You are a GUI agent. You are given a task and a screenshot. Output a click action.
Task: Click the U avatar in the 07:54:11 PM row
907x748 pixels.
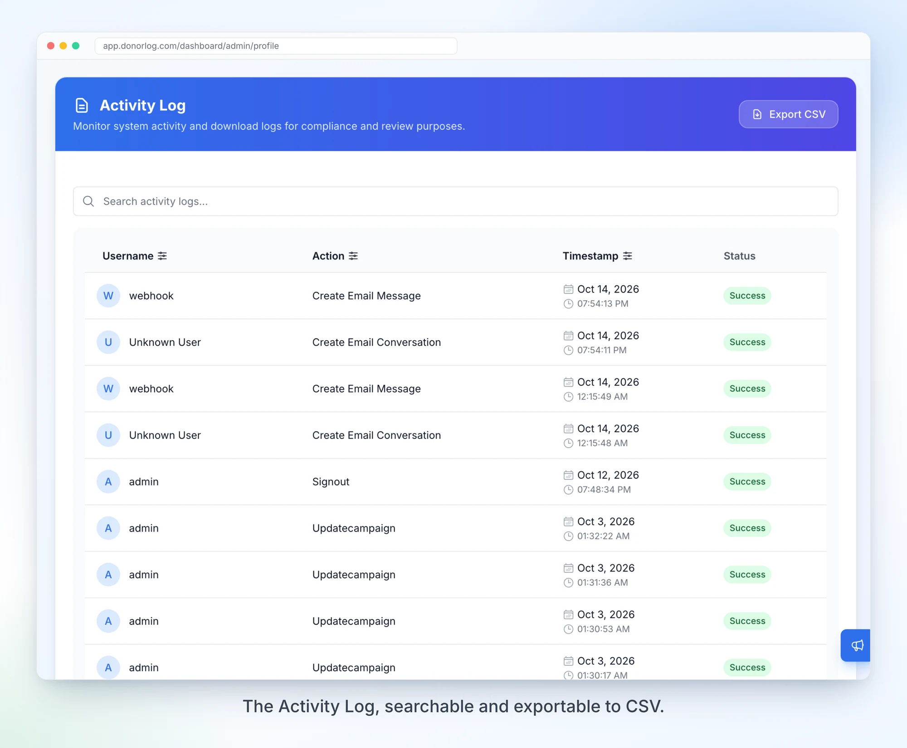(x=108, y=342)
